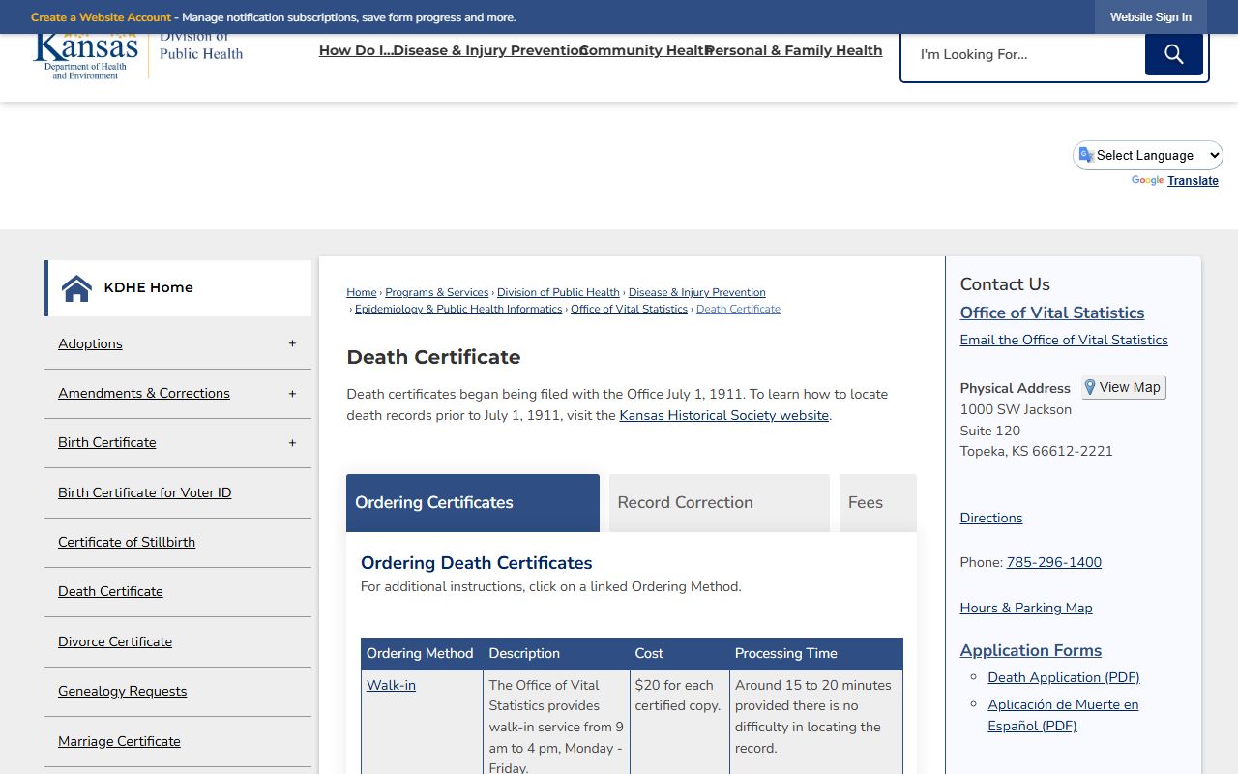Open the Walk-in ordering method link
Screen dimensions: 1238x774
pos(391,685)
